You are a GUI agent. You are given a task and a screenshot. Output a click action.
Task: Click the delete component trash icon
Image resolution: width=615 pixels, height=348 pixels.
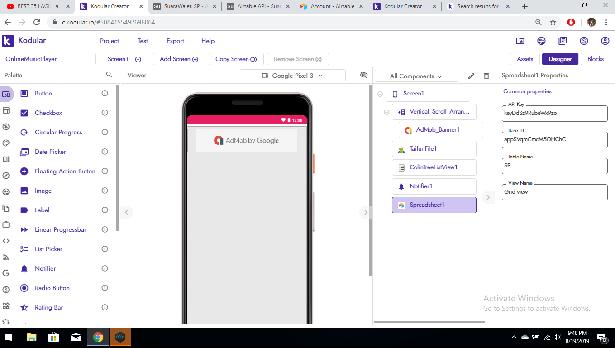pyautogui.click(x=486, y=76)
